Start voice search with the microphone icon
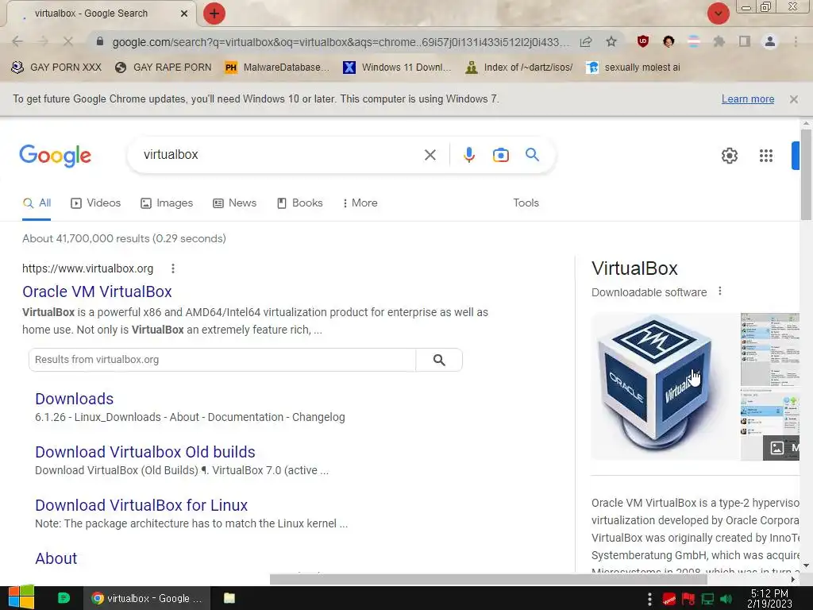The width and height of the screenshot is (813, 610). (x=468, y=155)
